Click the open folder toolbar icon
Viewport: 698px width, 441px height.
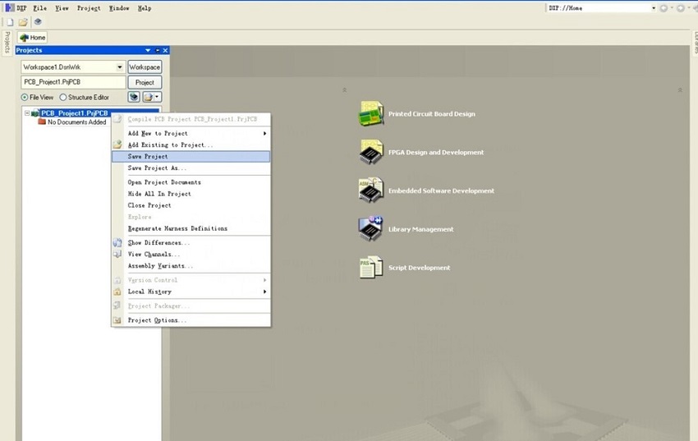pos(23,22)
